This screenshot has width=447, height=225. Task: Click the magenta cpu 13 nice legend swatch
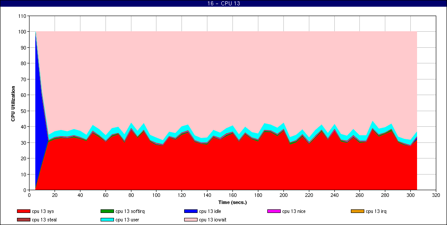(274, 211)
